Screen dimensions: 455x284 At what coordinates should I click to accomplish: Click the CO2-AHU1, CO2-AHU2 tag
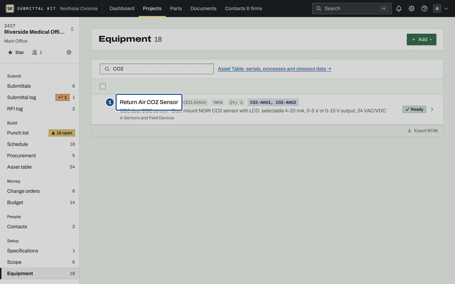[x=273, y=102]
